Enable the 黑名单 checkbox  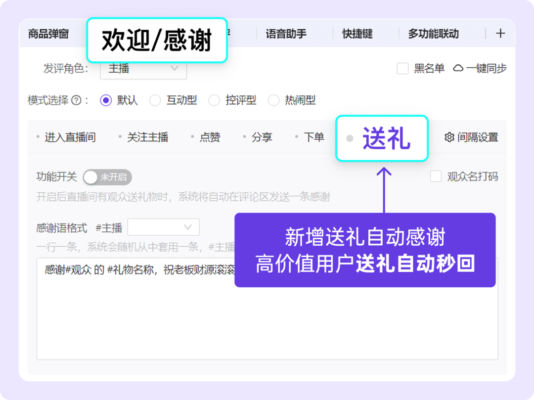pos(402,69)
